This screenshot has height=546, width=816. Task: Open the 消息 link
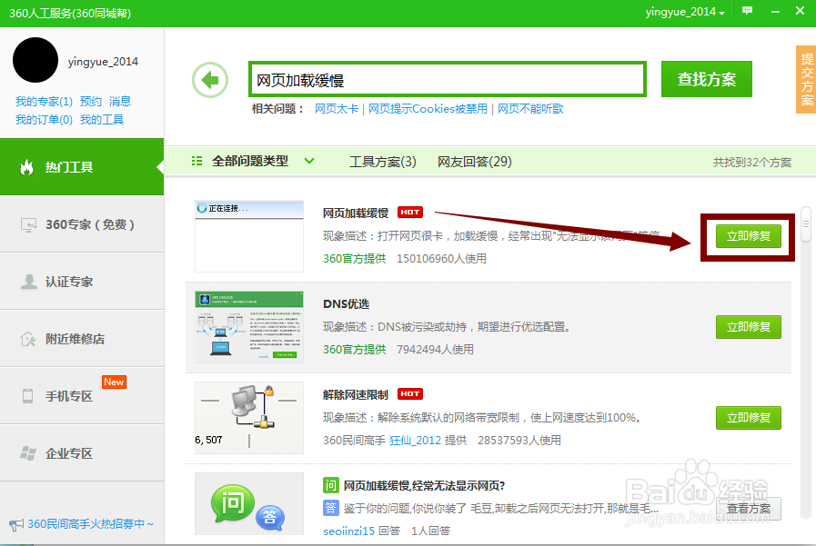pyautogui.click(x=120, y=101)
